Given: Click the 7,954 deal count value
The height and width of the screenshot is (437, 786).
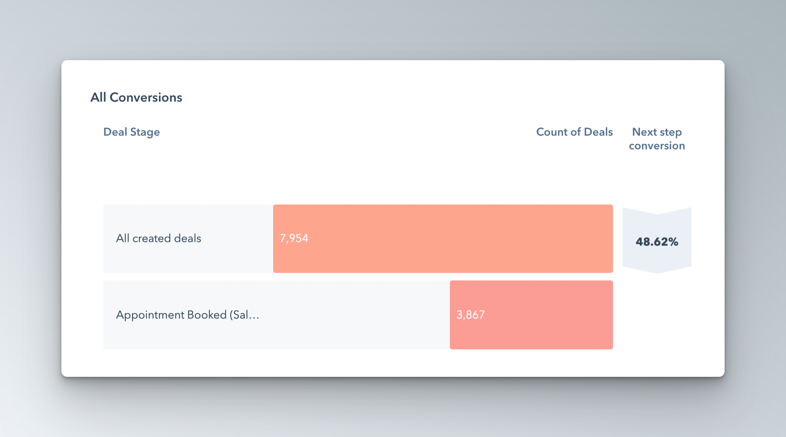Looking at the screenshot, I should pyautogui.click(x=294, y=238).
